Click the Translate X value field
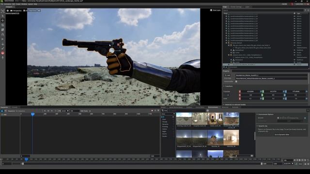This screenshot has height=174, width=310. tap(250, 91)
